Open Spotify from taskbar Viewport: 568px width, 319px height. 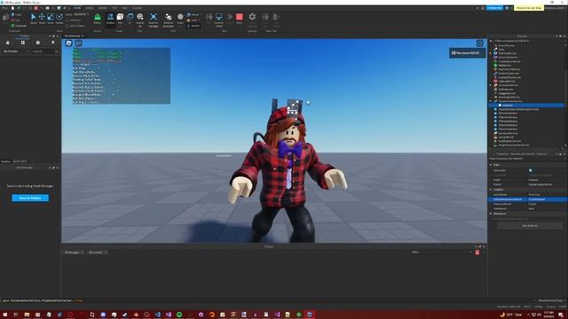[x=179, y=315]
